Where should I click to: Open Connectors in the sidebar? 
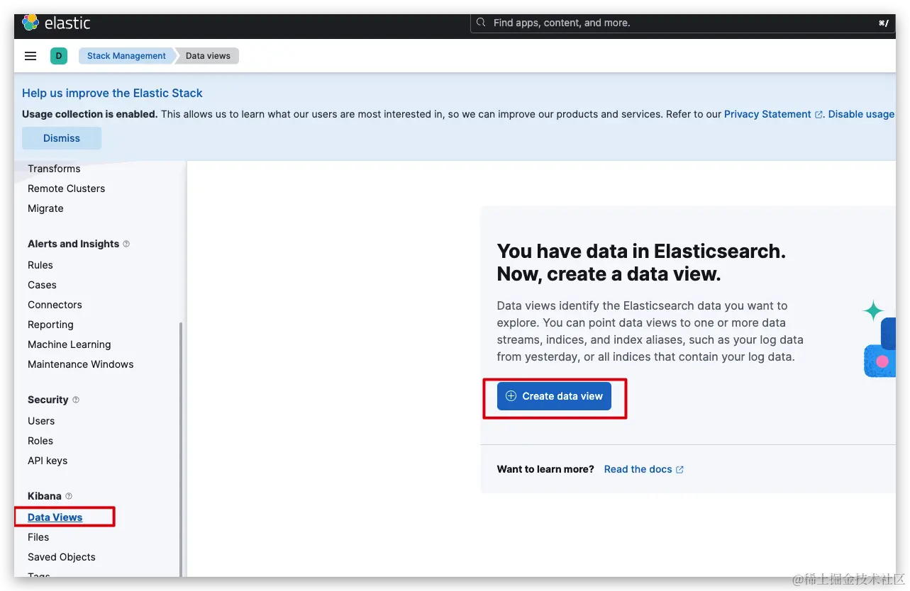pos(55,305)
